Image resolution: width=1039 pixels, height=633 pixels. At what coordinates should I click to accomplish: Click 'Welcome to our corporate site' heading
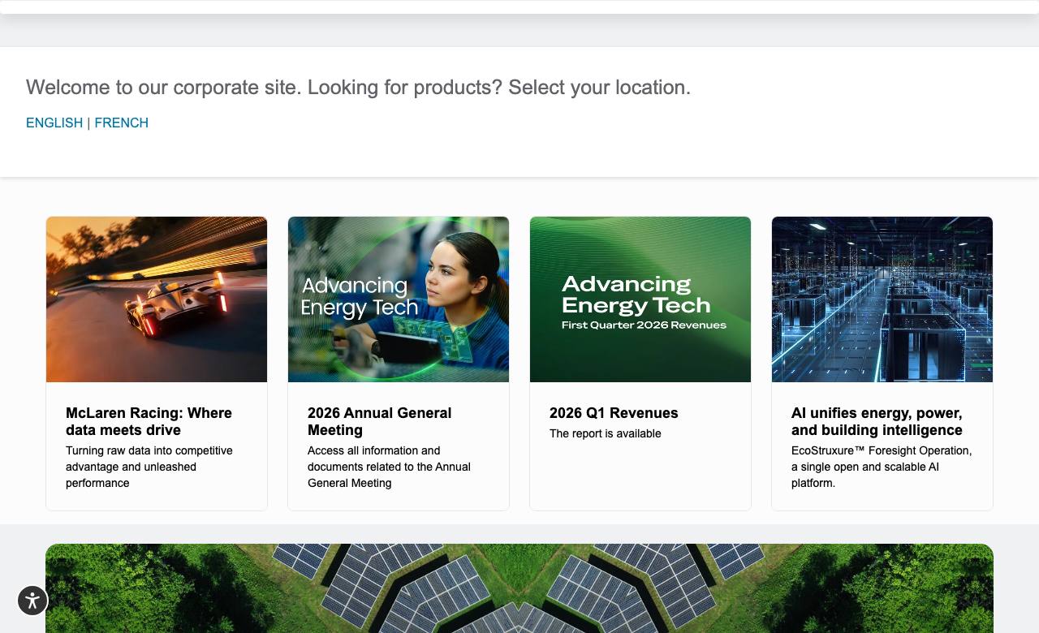tap(358, 88)
